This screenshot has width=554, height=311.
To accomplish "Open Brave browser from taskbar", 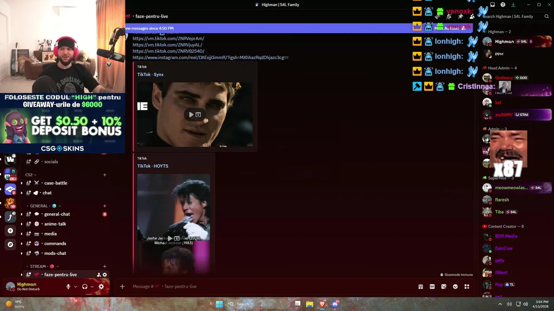I will [x=322, y=304].
